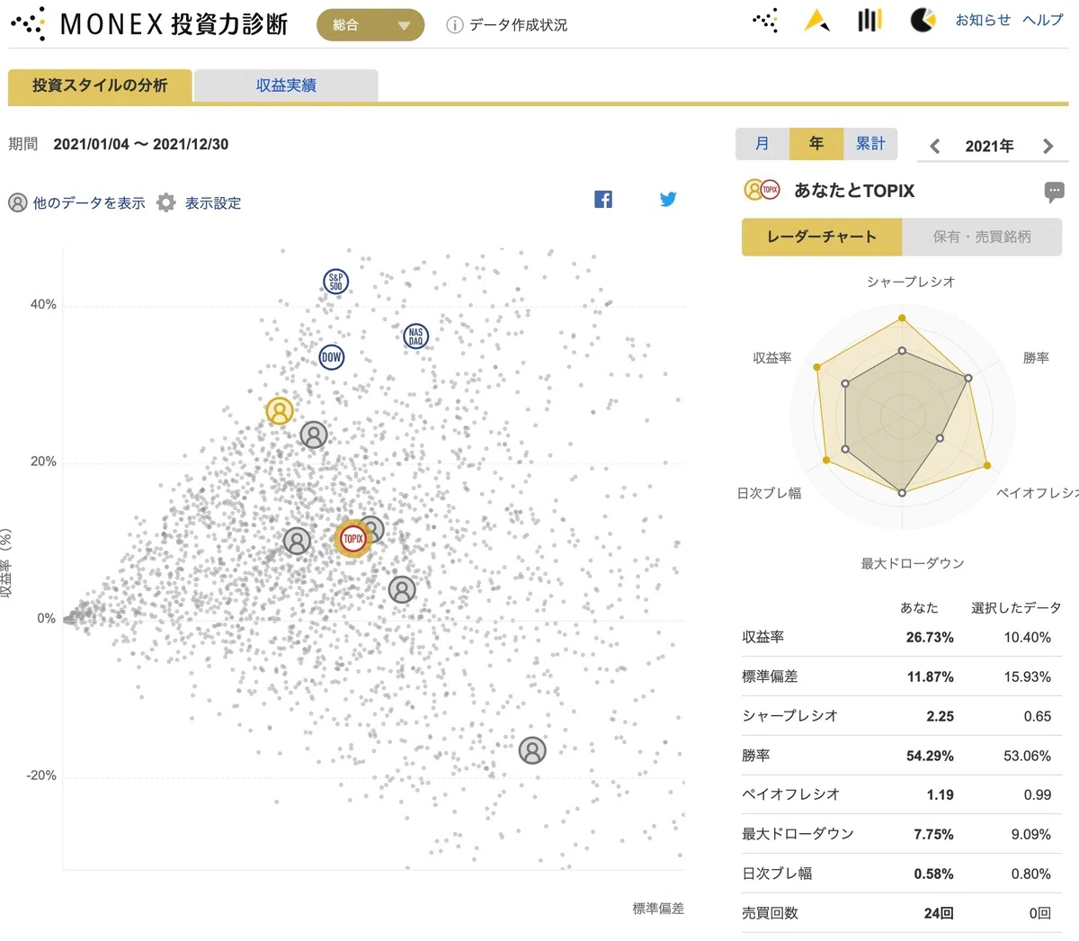Click the yellow triangle icon in header
1079x941 pixels.
click(816, 20)
